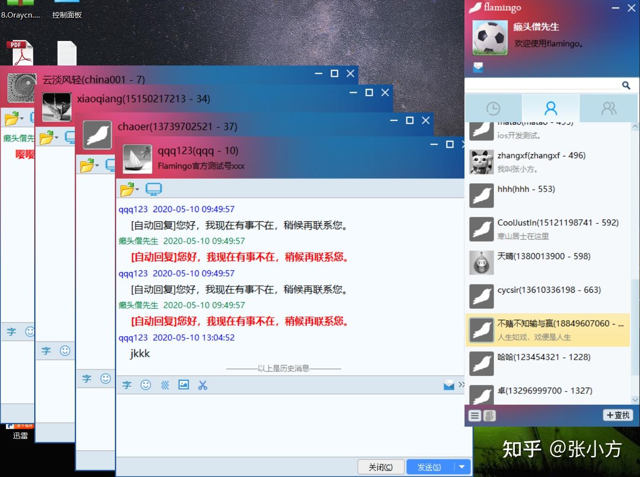
Task: Click the 发送 send button
Action: coord(430,467)
